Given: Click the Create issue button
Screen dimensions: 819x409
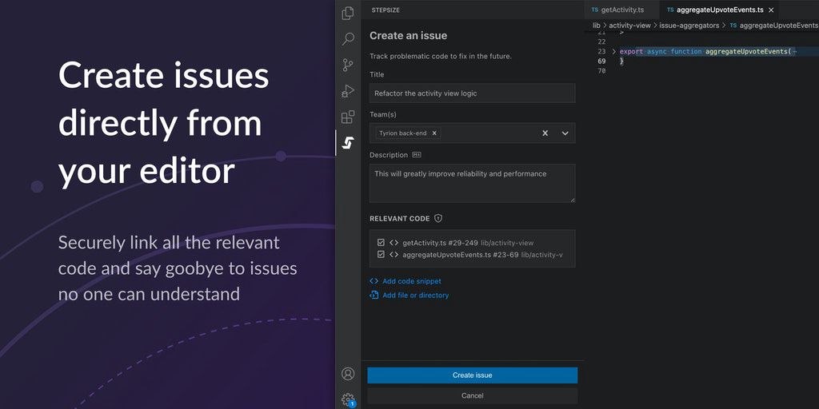Looking at the screenshot, I should coord(472,375).
